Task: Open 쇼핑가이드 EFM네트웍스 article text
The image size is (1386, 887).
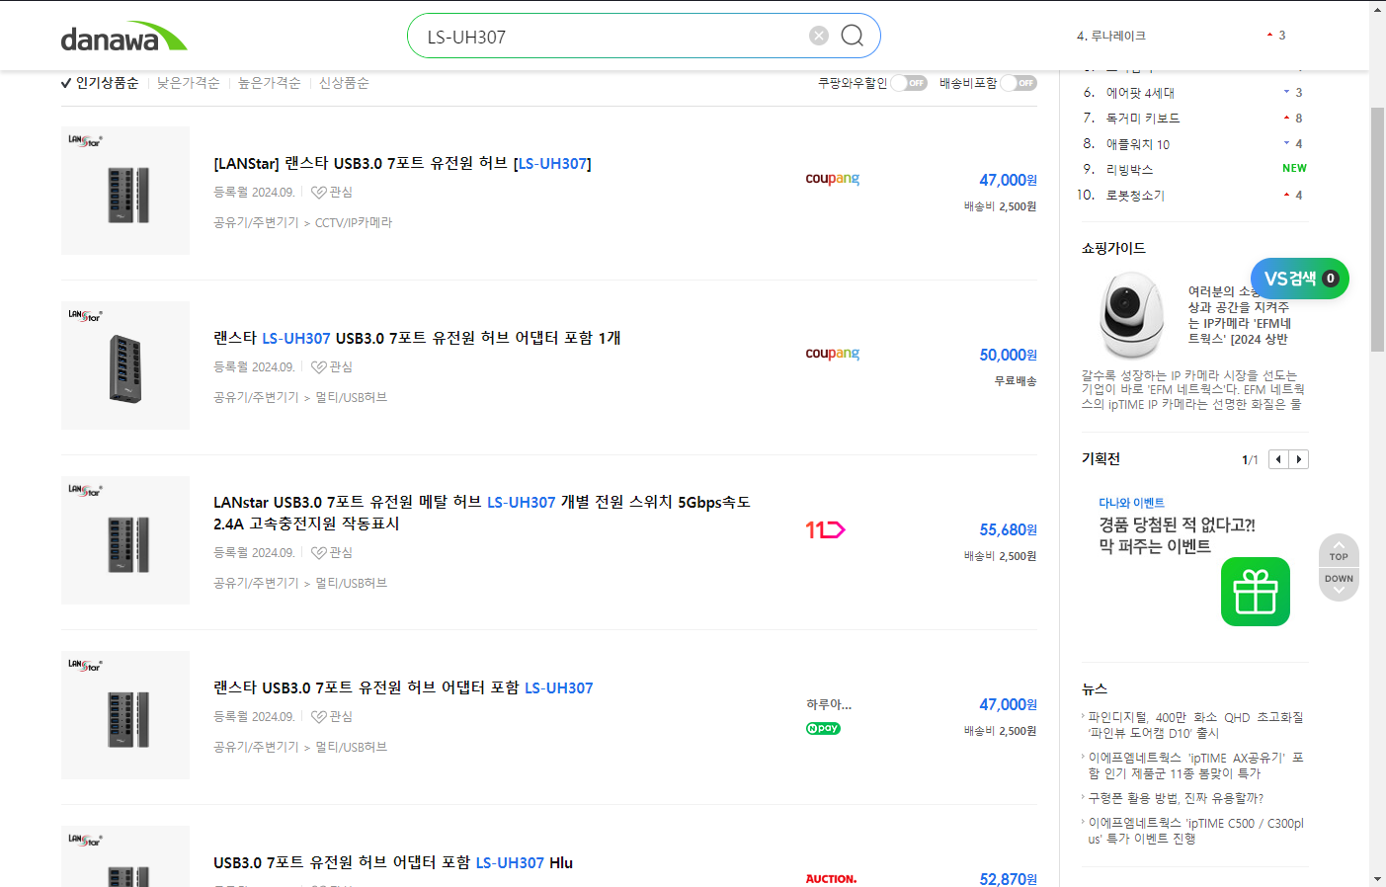Action: (x=1193, y=389)
